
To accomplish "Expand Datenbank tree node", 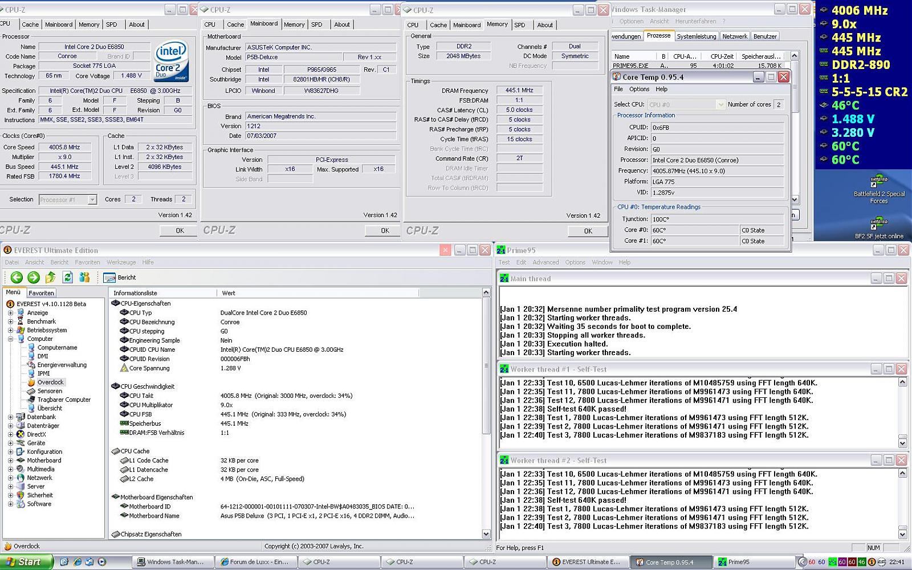I will tap(10, 417).
